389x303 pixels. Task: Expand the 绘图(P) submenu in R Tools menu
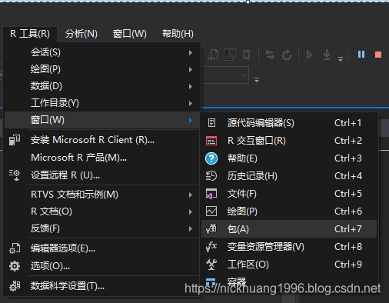[102, 69]
